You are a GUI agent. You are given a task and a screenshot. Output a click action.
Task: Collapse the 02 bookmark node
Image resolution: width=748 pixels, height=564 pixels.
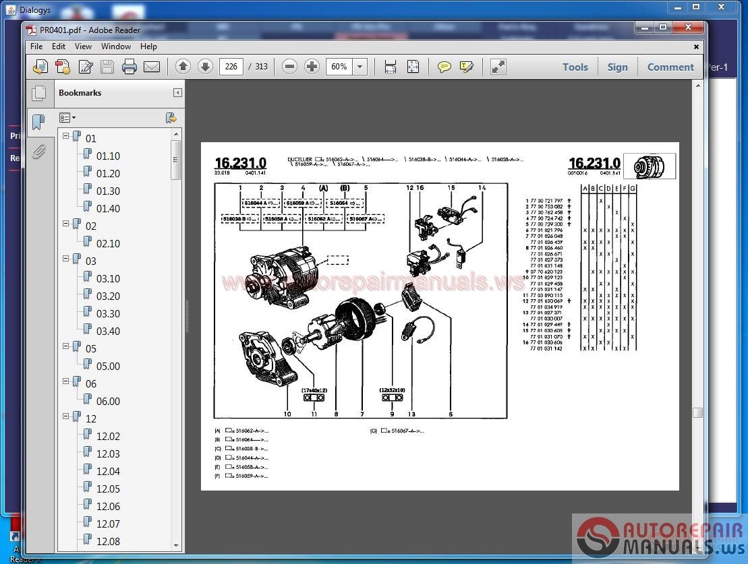point(66,224)
